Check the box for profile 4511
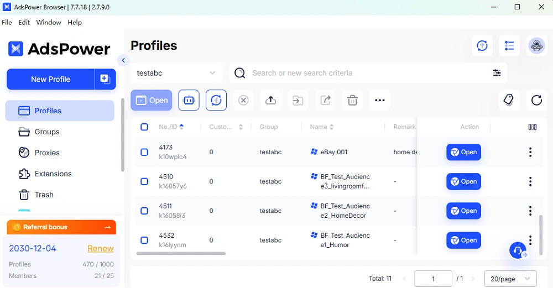Viewport: 553px width, 288px height. tap(144, 211)
